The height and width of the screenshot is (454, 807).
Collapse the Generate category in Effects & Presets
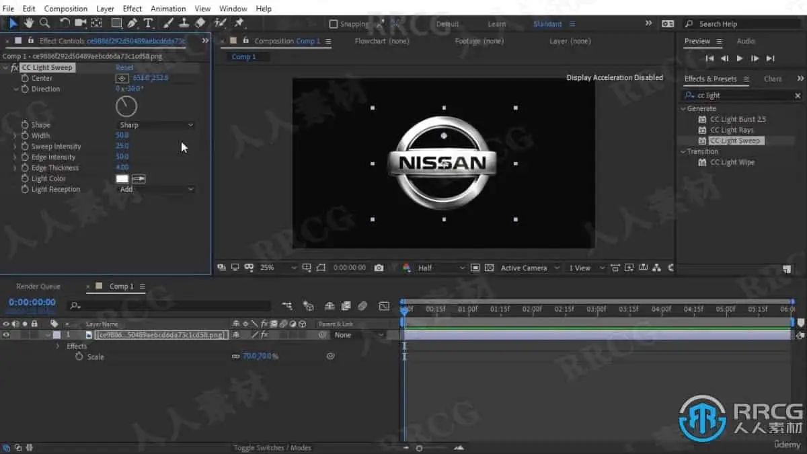click(683, 108)
